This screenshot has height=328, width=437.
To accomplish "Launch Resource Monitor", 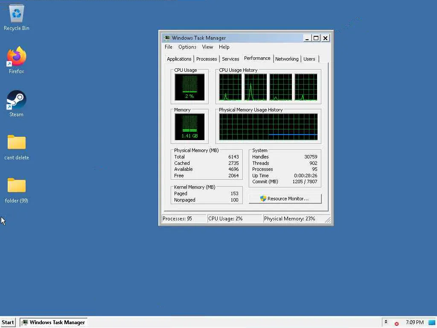I will click(285, 199).
